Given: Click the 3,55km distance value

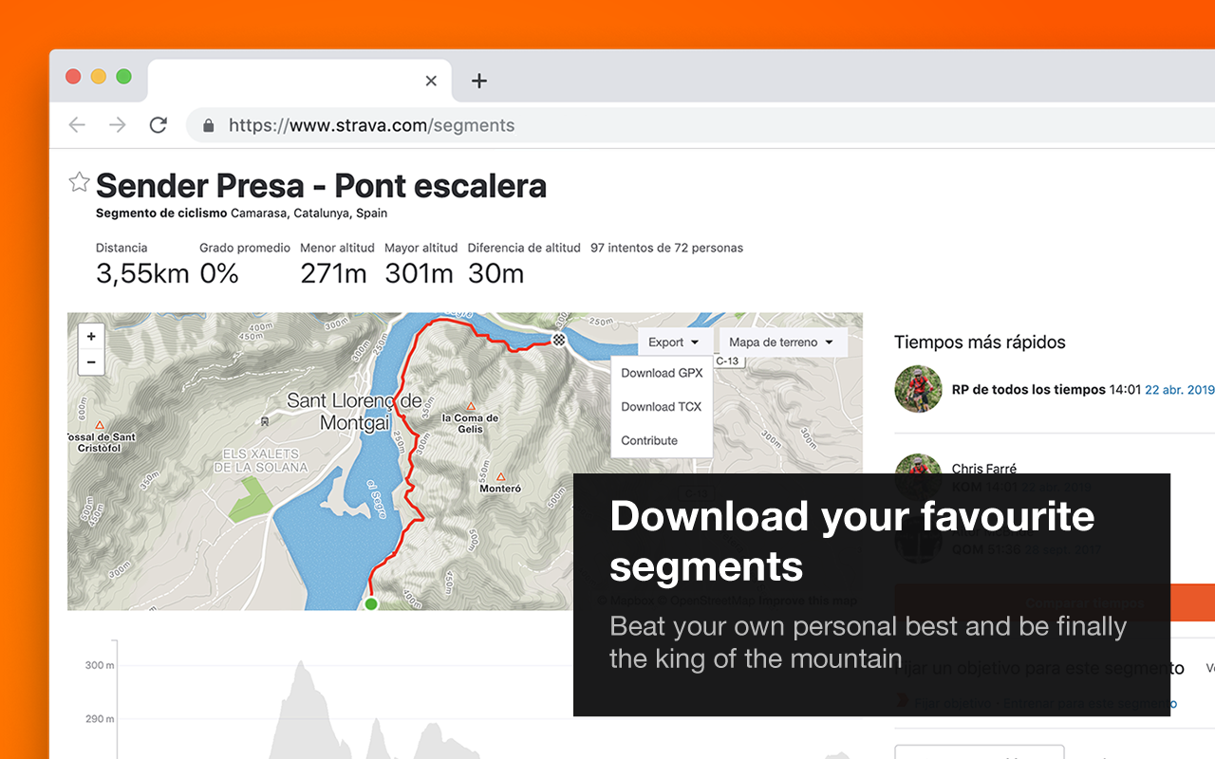Looking at the screenshot, I should pos(142,274).
